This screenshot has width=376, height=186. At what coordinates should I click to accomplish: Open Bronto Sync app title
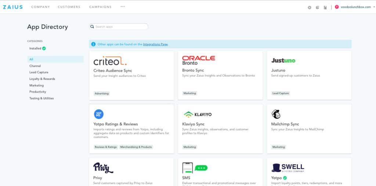(x=193, y=70)
